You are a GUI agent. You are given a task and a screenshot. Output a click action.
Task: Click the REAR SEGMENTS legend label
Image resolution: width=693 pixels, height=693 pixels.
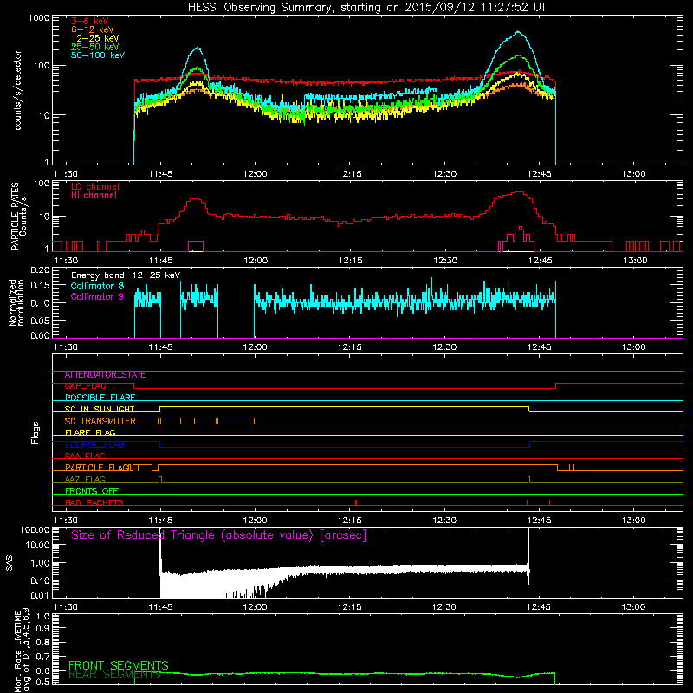pyautogui.click(x=115, y=675)
